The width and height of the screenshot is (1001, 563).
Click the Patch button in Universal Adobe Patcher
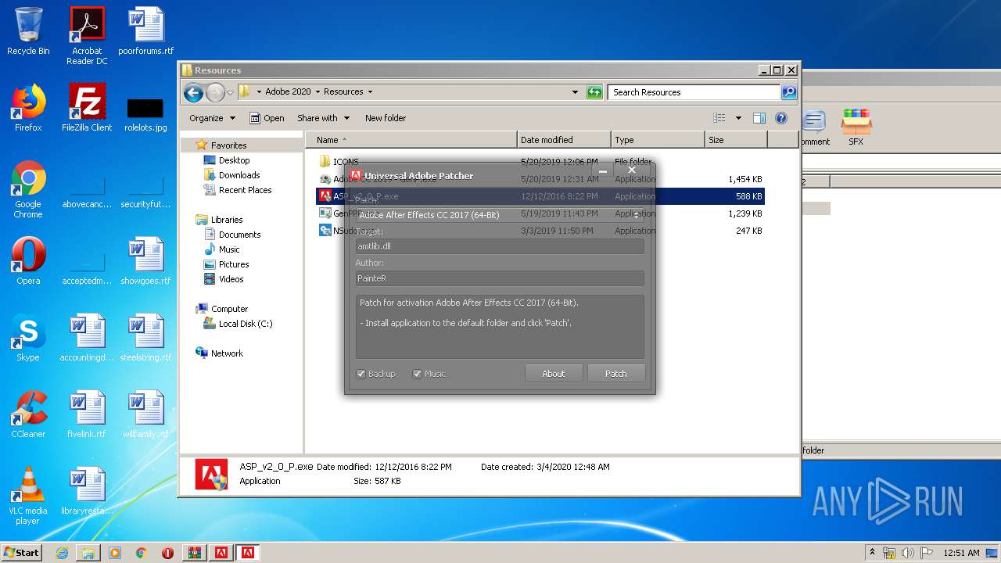tap(616, 374)
